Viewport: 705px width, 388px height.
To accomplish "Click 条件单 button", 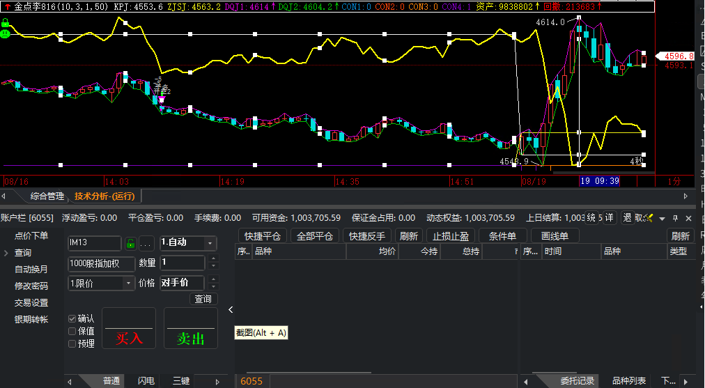I will coord(502,236).
